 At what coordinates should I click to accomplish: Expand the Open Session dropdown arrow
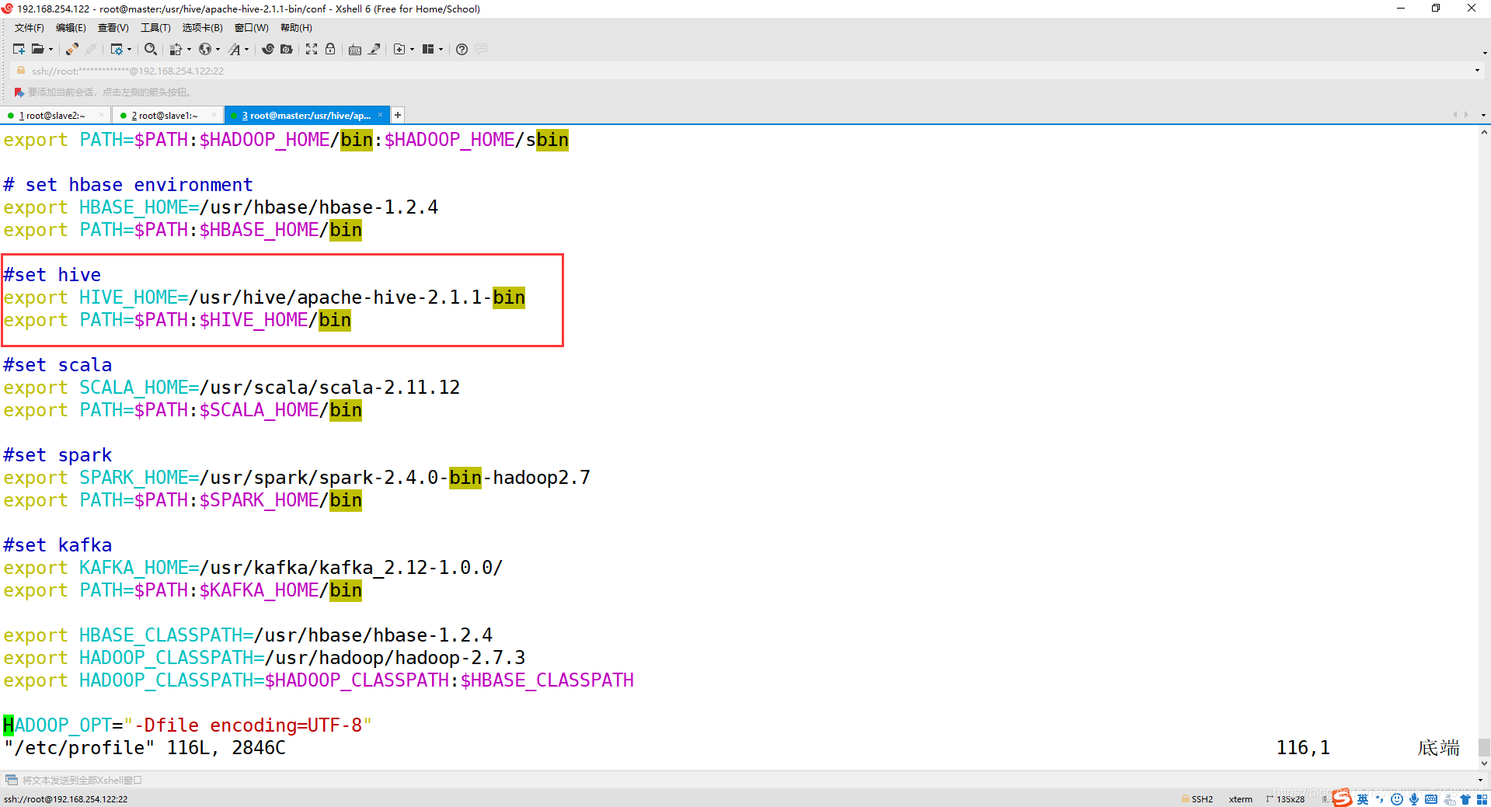click(51, 49)
